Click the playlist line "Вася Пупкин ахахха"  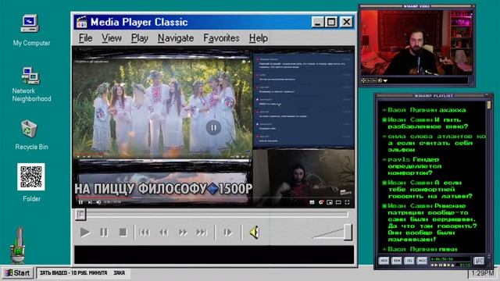pyautogui.click(x=427, y=110)
